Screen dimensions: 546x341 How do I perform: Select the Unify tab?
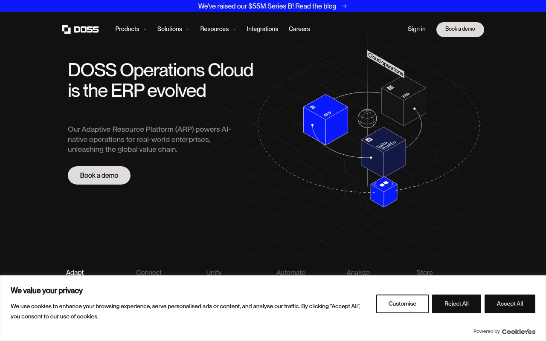click(x=214, y=272)
